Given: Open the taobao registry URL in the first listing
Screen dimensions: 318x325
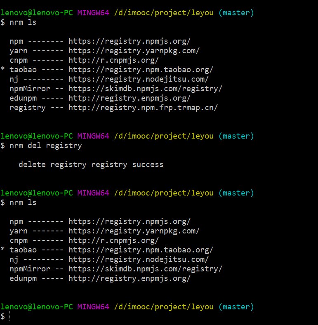Looking at the screenshot, I should point(141,70).
